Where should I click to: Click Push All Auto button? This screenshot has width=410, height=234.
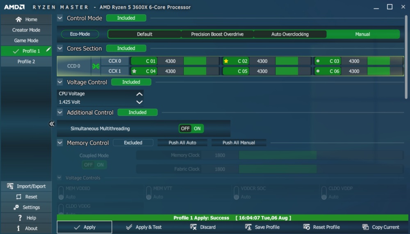(182, 143)
